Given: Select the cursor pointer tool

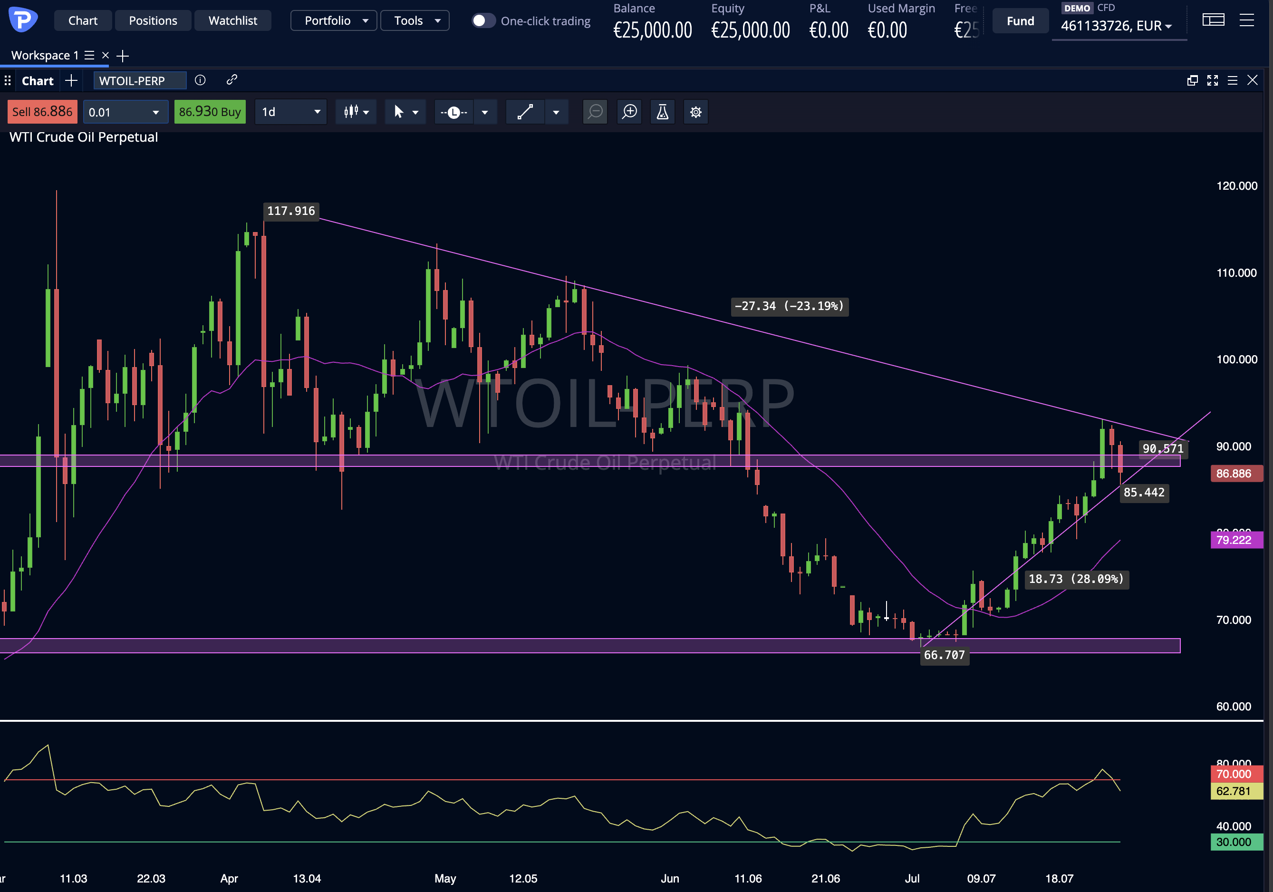Looking at the screenshot, I should point(399,112).
